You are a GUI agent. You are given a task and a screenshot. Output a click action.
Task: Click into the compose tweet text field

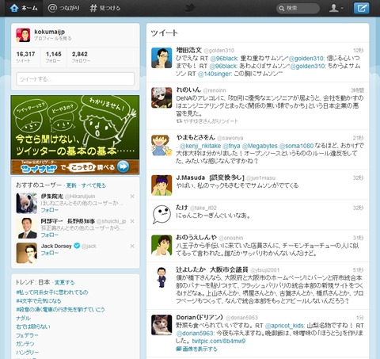tap(75, 78)
